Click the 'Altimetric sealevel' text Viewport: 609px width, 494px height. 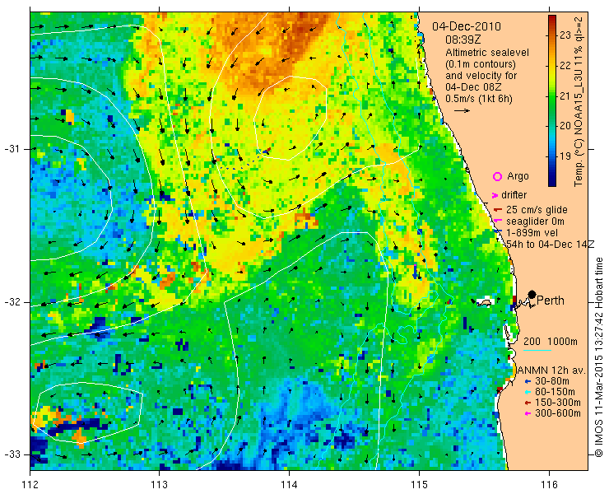click(x=487, y=52)
